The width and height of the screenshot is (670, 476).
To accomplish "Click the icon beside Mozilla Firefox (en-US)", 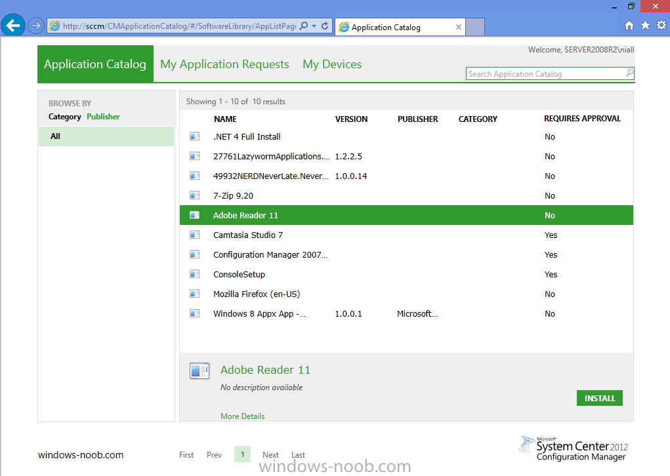I will (x=194, y=294).
